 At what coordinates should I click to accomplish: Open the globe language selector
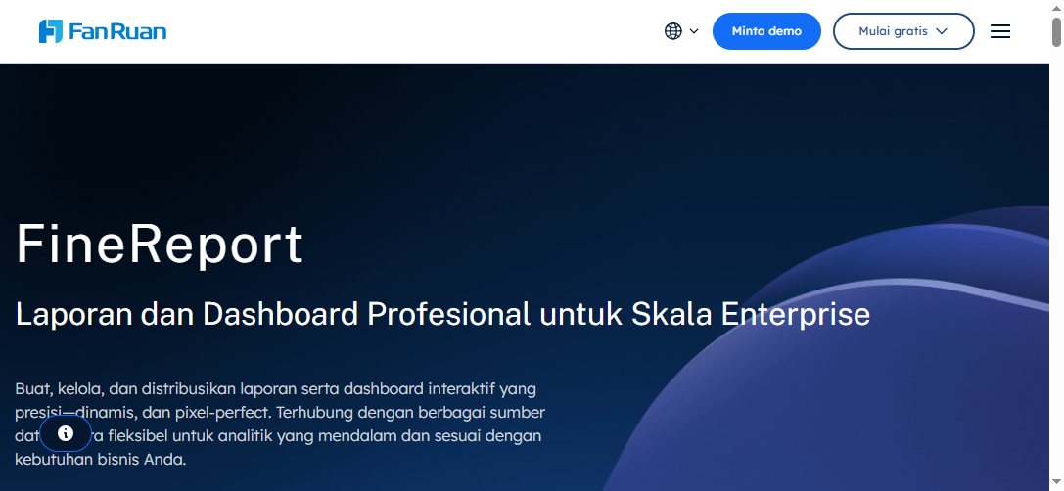click(x=673, y=31)
